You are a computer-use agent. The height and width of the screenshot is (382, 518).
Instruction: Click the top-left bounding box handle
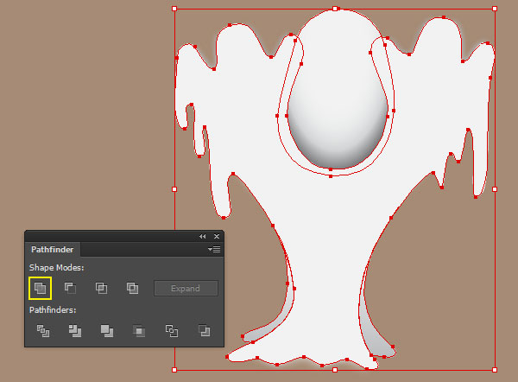click(x=174, y=9)
